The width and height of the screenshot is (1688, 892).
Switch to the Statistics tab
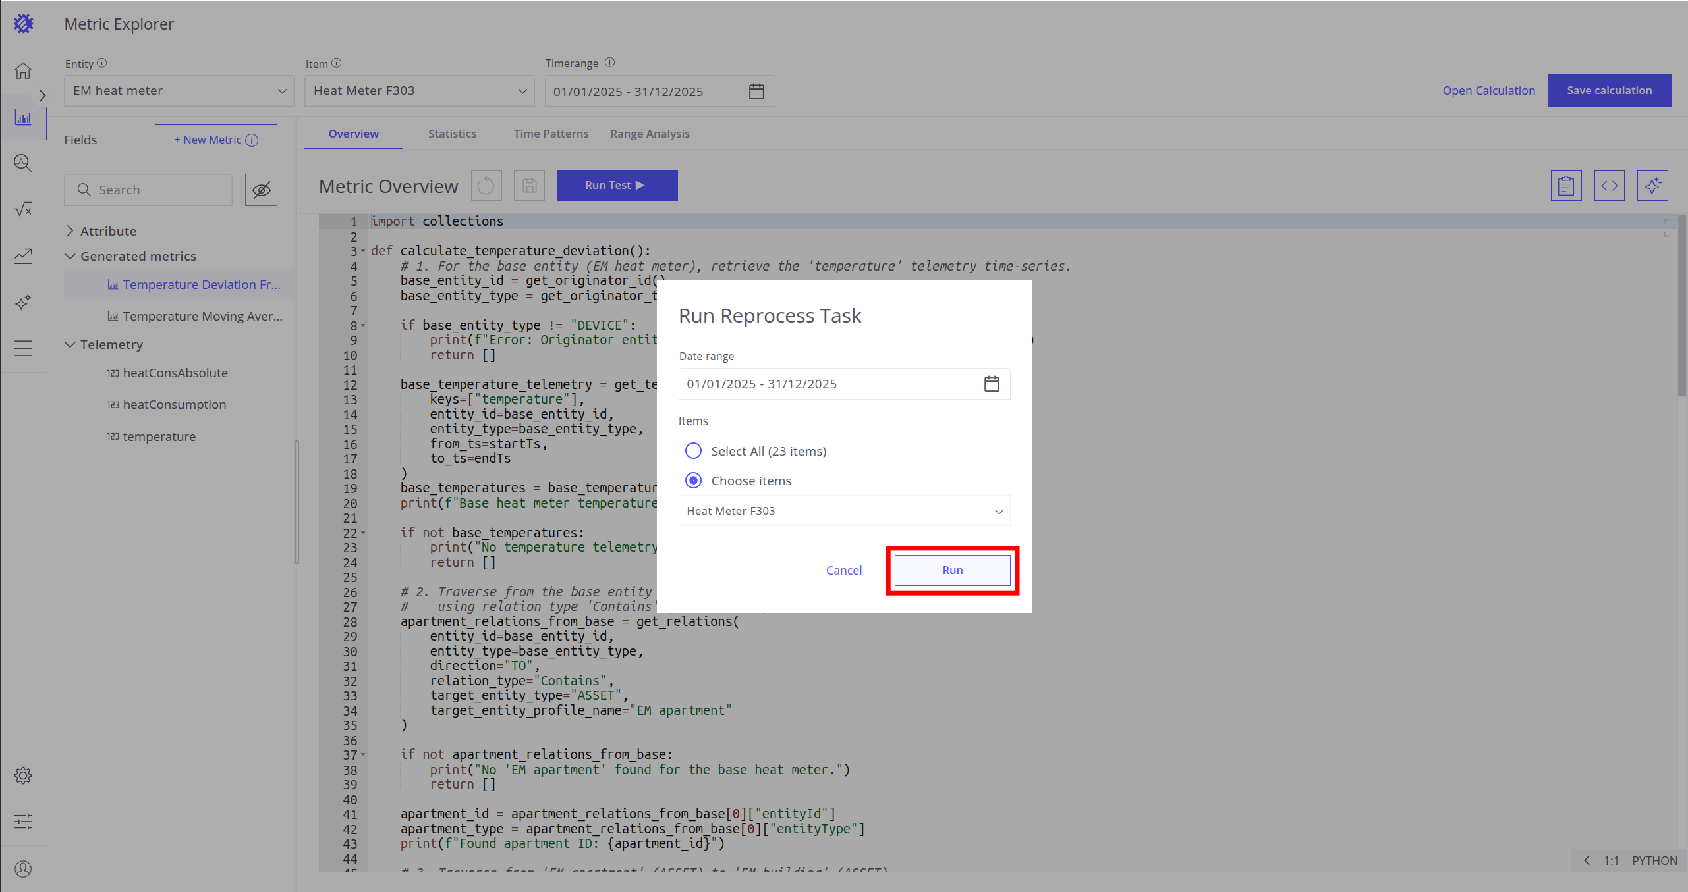coord(452,134)
